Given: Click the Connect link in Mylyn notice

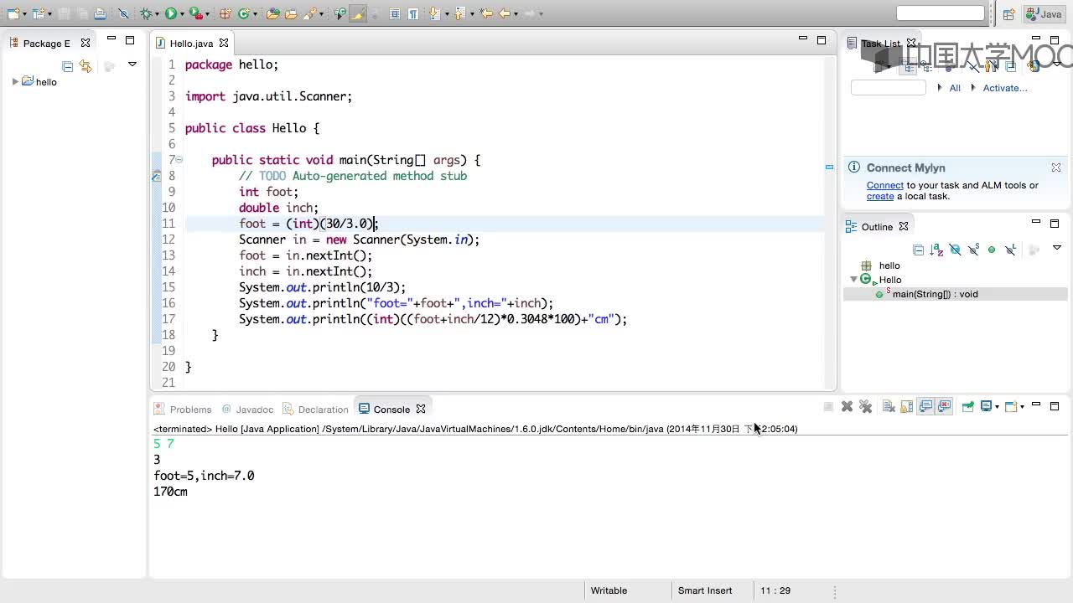Looking at the screenshot, I should click(885, 185).
